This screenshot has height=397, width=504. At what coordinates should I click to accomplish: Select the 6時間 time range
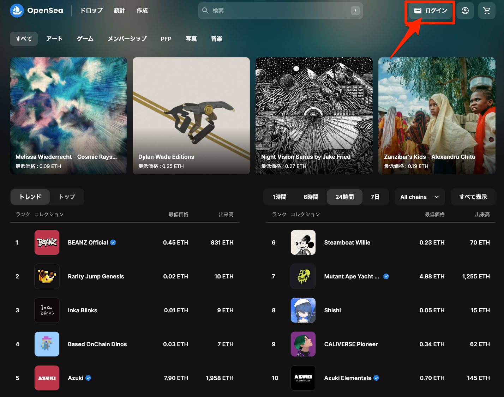click(x=311, y=197)
